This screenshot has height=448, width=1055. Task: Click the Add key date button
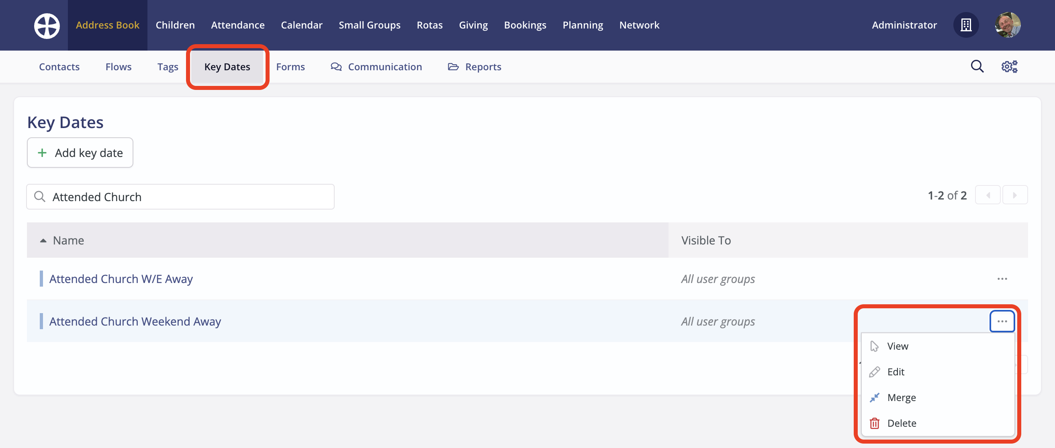(80, 153)
